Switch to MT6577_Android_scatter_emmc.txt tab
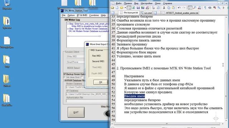This screenshot has width=229, height=128. pos(180,13)
